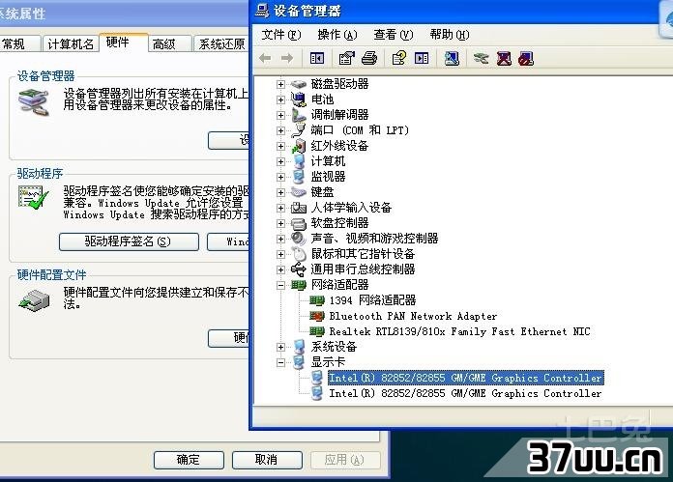Open the 查看(V) menu
The image size is (673, 482).
pos(394,35)
